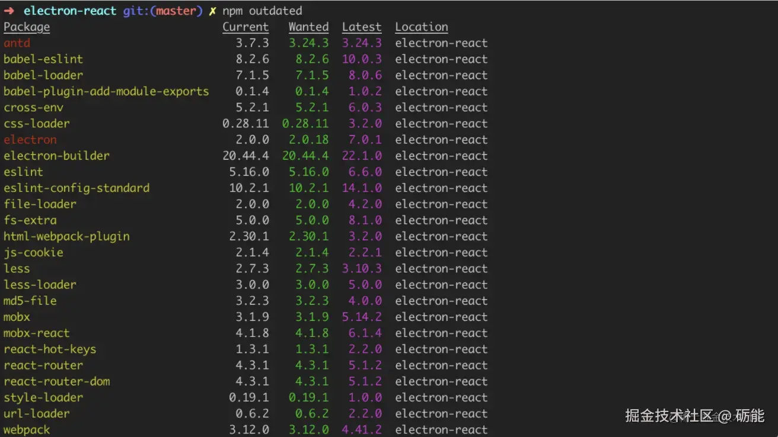Image resolution: width=778 pixels, height=437 pixels.
Task: Select the 'url-loader' package name
Action: coord(37,413)
